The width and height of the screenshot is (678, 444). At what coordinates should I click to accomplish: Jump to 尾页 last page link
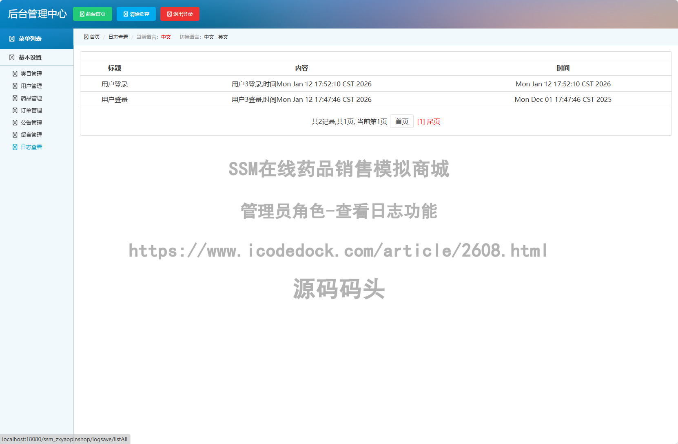[434, 121]
